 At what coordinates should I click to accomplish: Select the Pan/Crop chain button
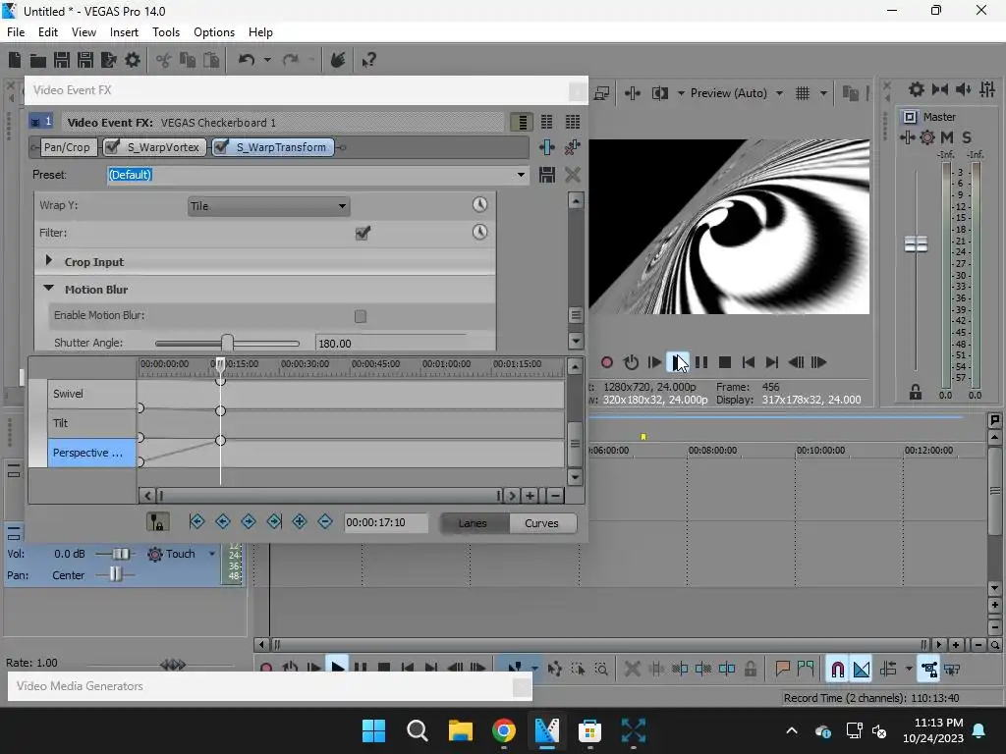(67, 147)
